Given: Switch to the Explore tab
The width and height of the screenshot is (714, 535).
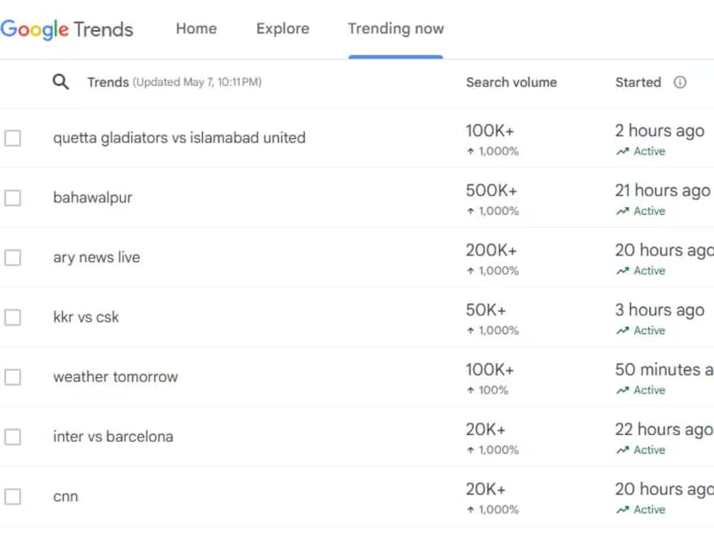Looking at the screenshot, I should [282, 28].
